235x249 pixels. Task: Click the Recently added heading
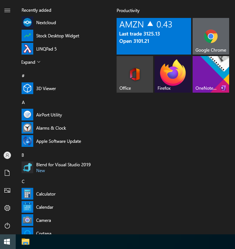(x=37, y=10)
